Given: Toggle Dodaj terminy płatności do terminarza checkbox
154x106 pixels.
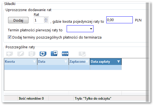Looking at the screenshot, I should click(x=9, y=37).
